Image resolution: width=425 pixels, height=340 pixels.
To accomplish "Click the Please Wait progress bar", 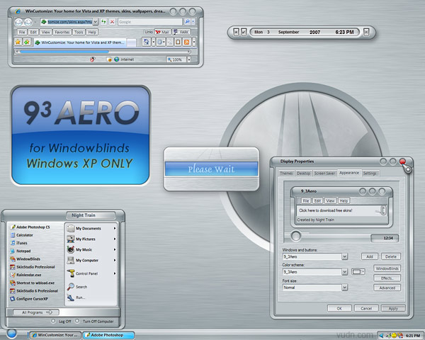I will tap(211, 169).
